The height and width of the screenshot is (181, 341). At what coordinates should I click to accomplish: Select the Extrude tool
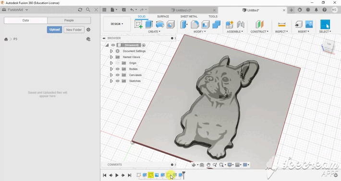(x=149, y=24)
